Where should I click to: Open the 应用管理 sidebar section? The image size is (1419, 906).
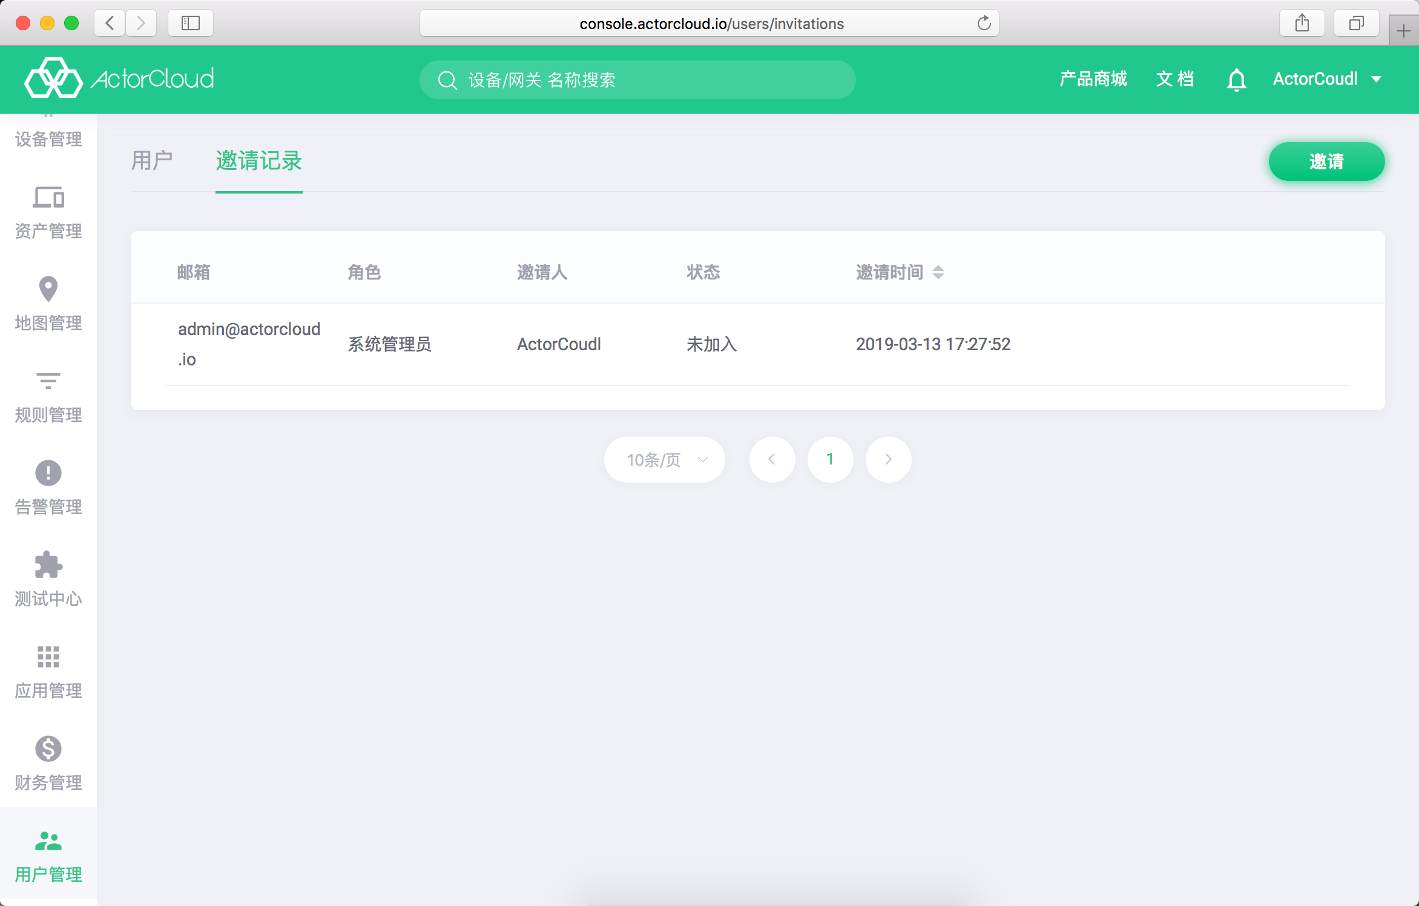tap(48, 673)
